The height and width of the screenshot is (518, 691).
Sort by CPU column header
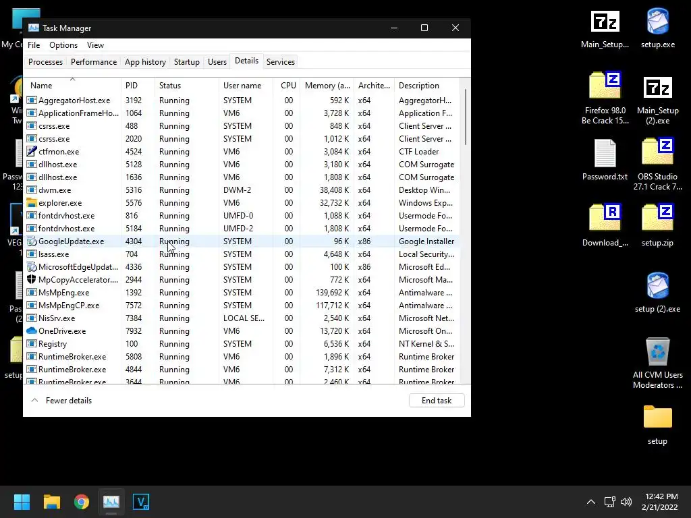(286, 86)
